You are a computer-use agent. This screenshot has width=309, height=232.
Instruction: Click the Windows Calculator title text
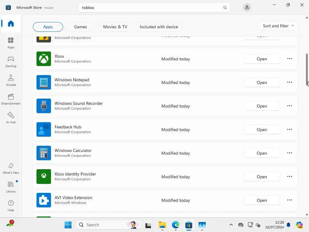point(73,150)
